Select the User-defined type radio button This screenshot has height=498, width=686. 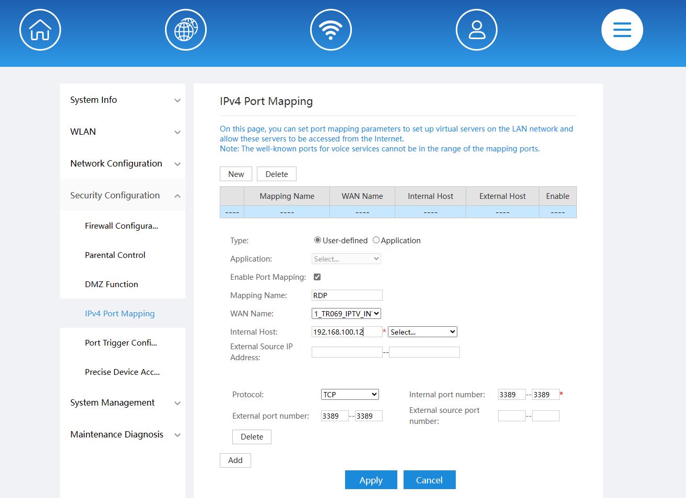pos(317,240)
